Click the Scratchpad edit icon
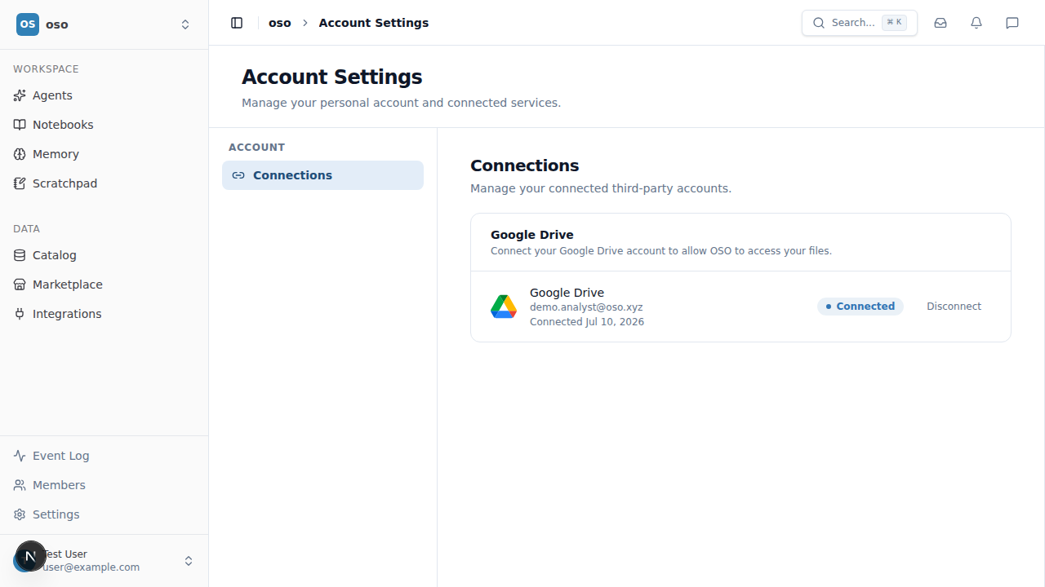 tap(20, 183)
